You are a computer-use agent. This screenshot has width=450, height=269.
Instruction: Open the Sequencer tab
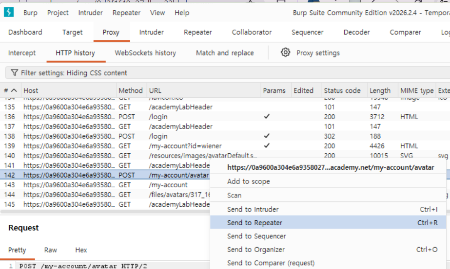[x=307, y=32]
